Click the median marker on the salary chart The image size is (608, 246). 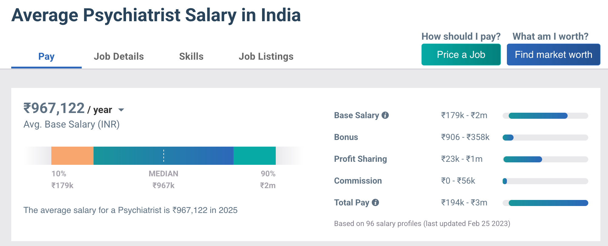pos(163,155)
